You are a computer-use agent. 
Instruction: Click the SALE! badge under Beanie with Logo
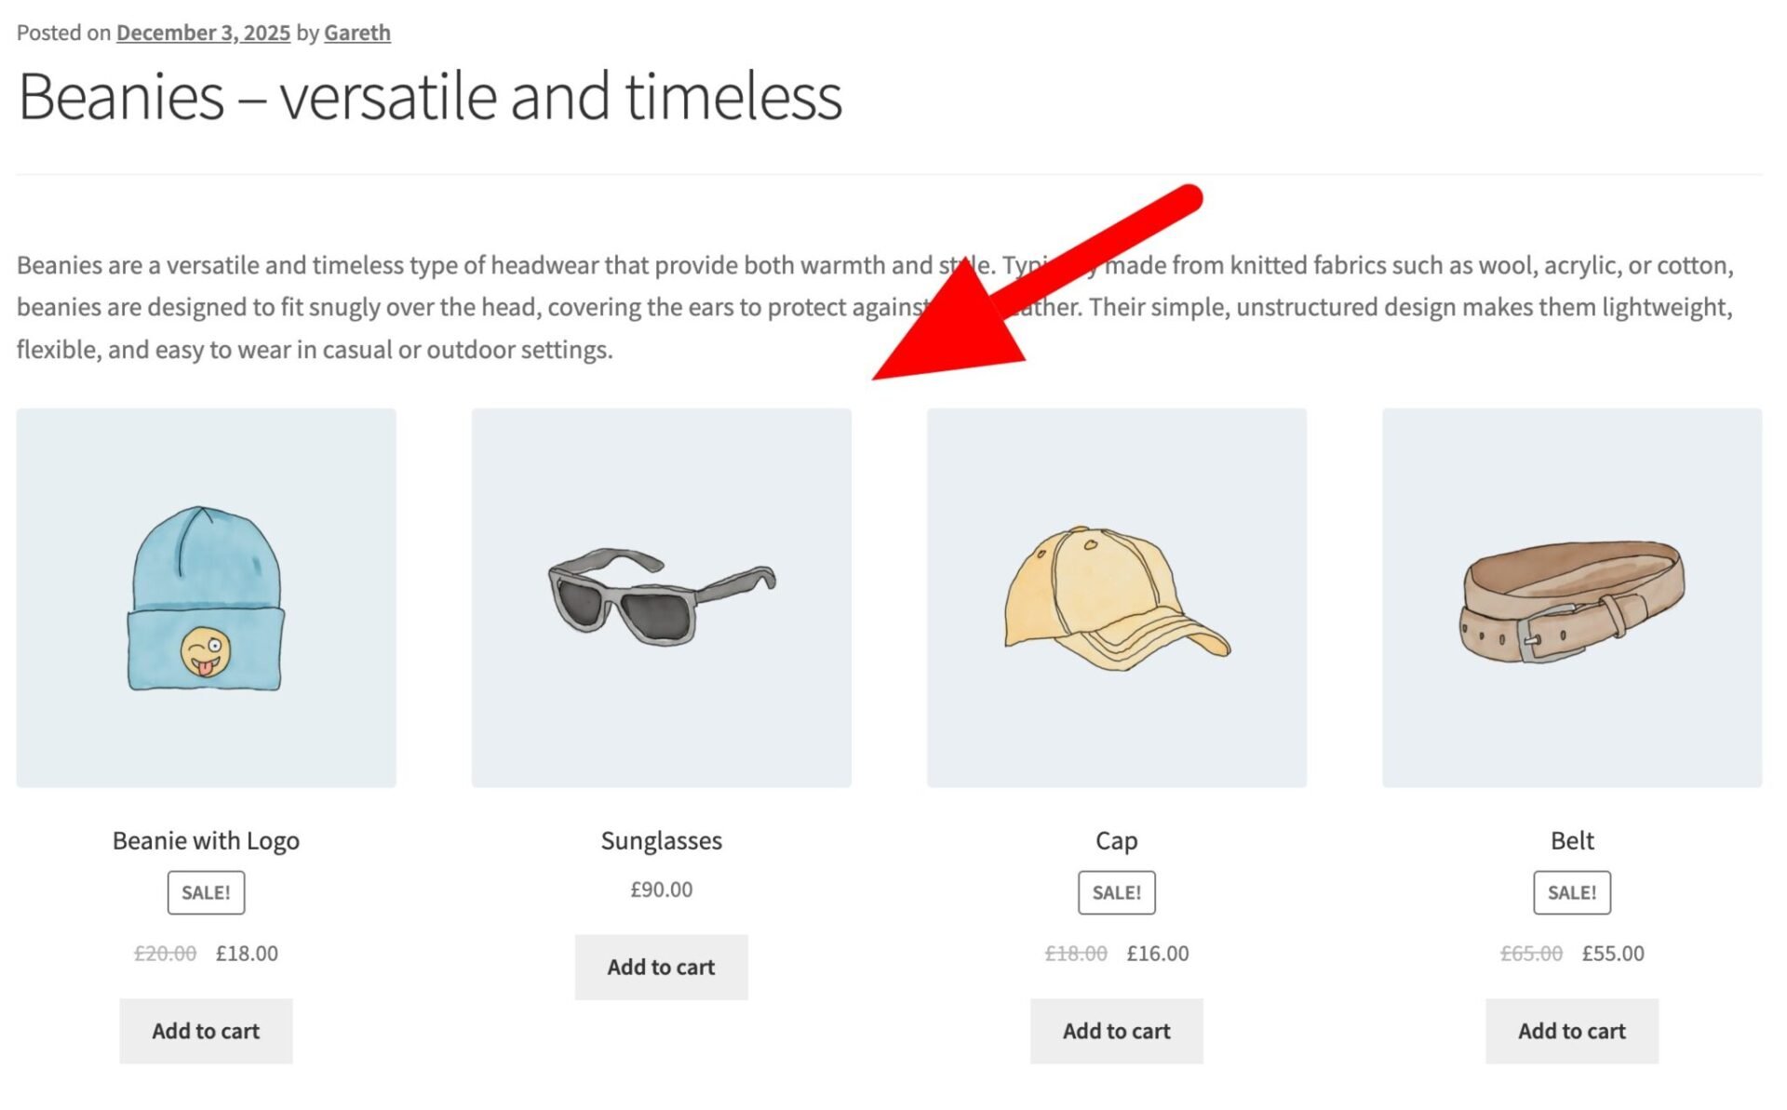pyautogui.click(x=206, y=892)
